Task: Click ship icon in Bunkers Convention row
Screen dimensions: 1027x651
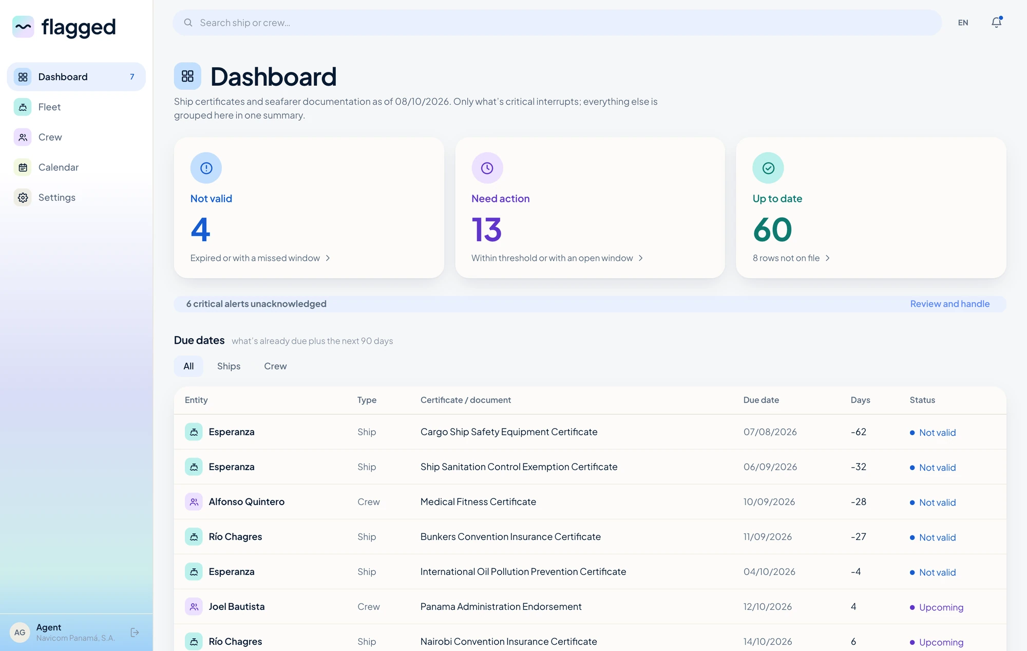Action: point(194,537)
